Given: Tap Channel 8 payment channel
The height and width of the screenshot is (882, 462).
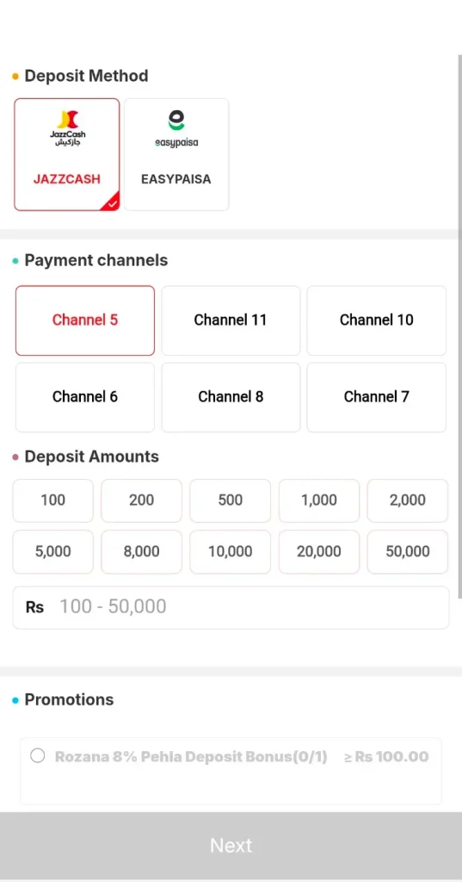Looking at the screenshot, I should point(231,397).
